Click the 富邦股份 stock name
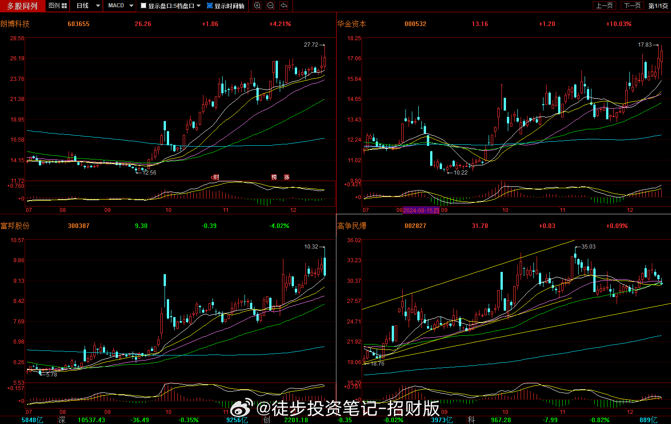 15,226
